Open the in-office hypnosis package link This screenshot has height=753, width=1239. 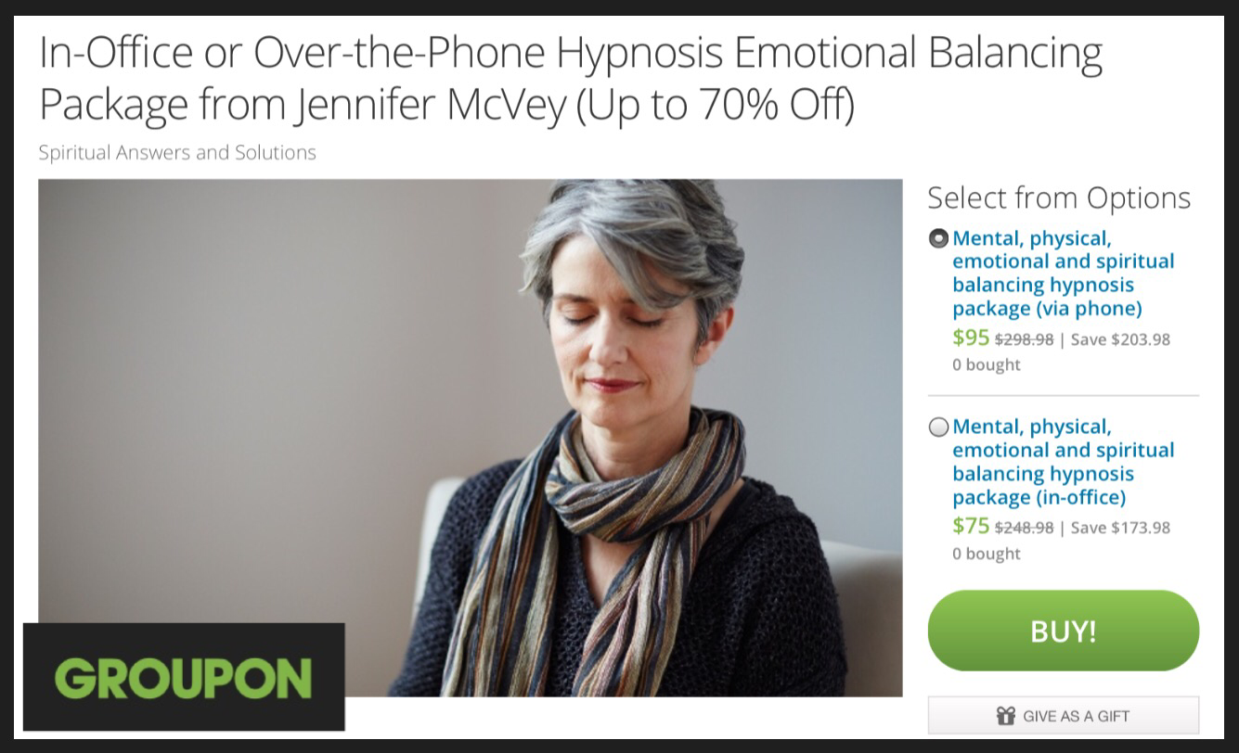click(1063, 462)
